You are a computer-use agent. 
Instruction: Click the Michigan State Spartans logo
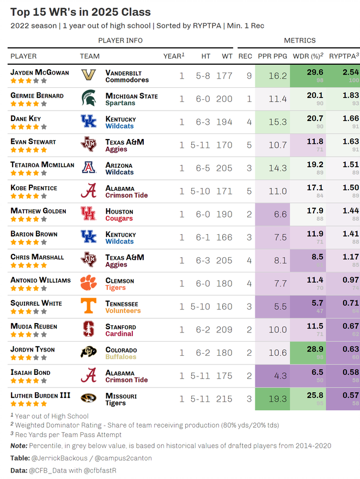tap(88, 99)
